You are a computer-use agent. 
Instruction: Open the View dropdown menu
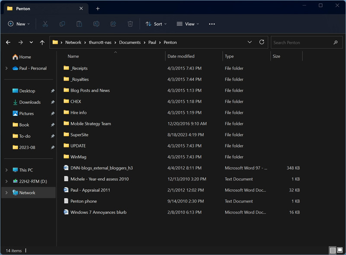pos(188,24)
